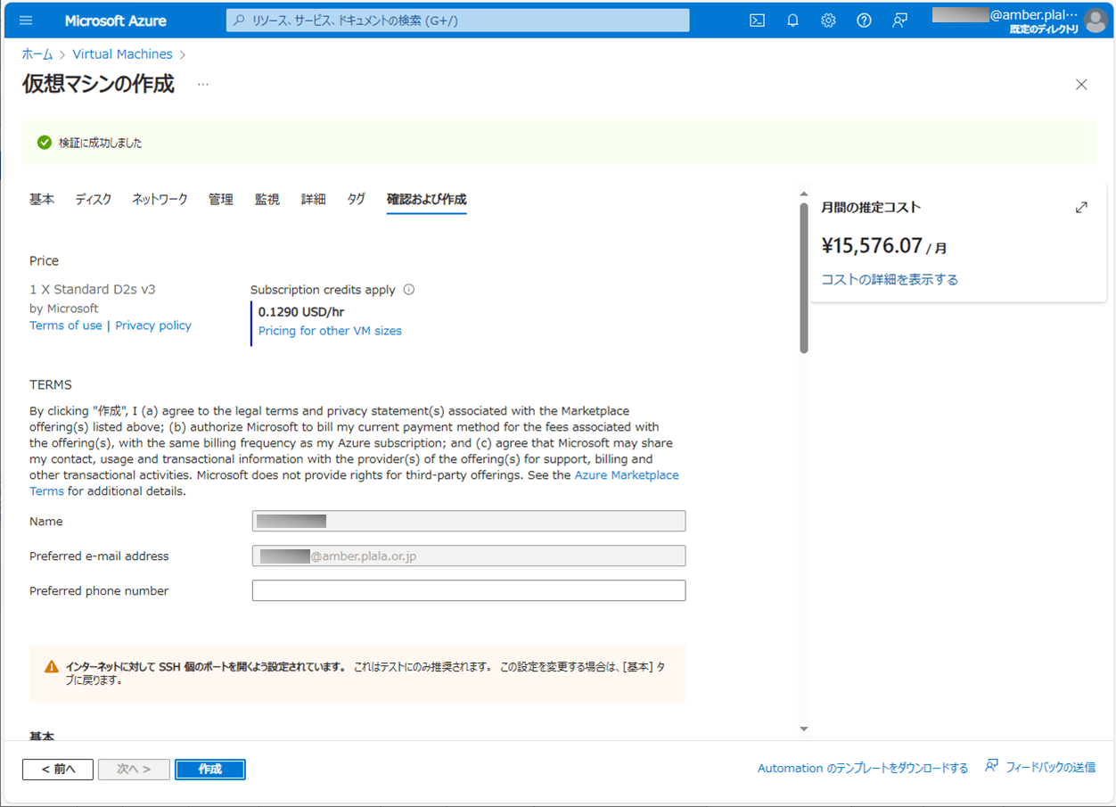Click the < 前へ button
This screenshot has width=1116, height=807.
point(58,769)
